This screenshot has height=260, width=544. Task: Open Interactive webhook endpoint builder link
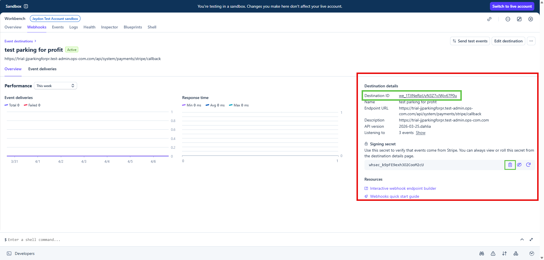pyautogui.click(x=403, y=188)
